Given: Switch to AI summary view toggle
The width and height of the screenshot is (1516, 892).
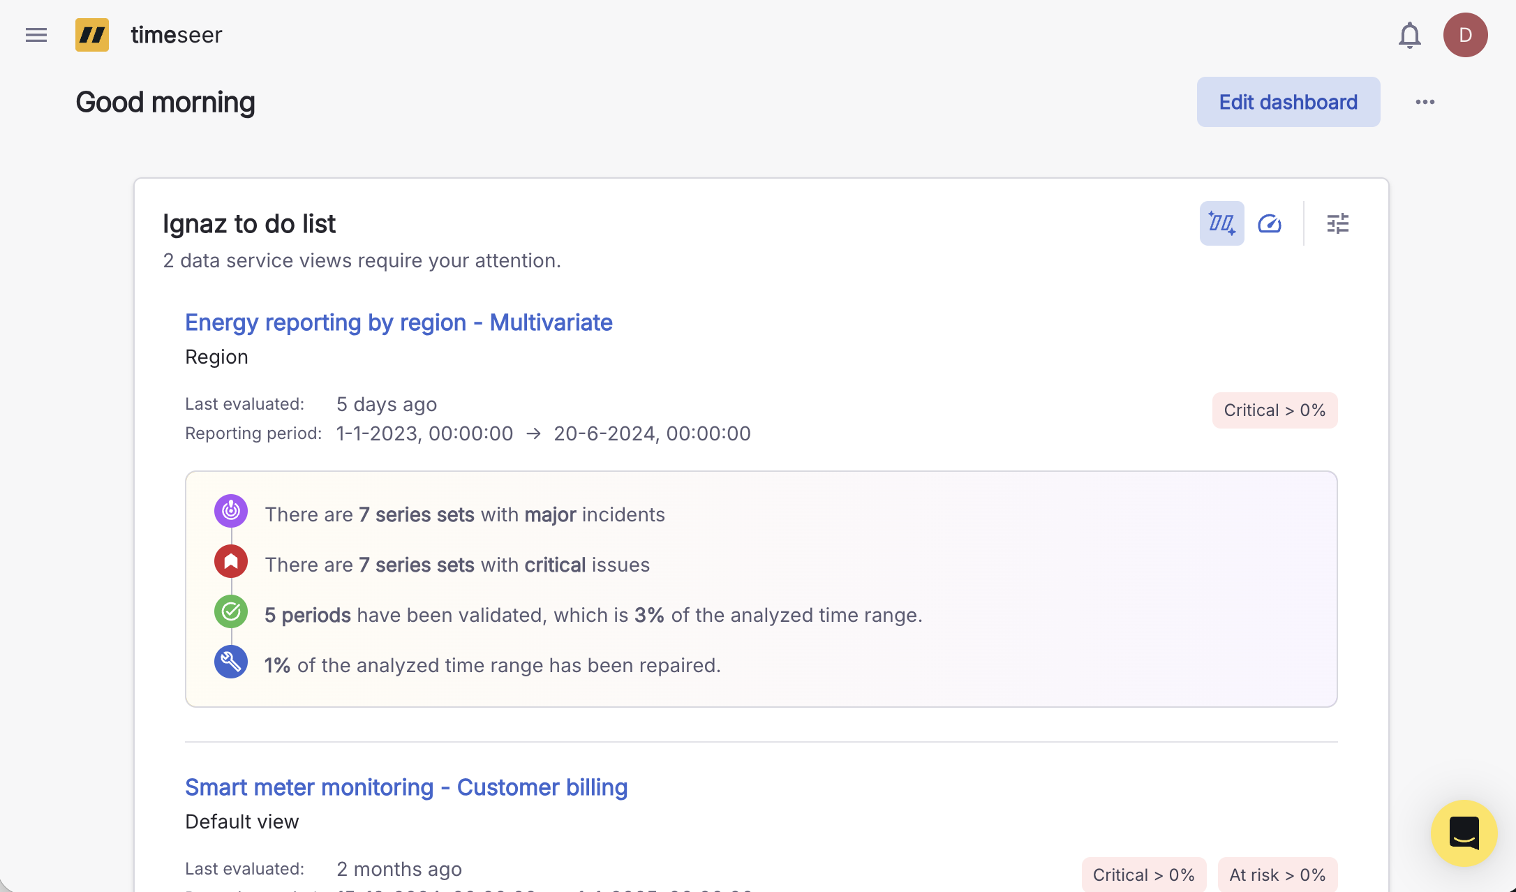Looking at the screenshot, I should point(1221,223).
